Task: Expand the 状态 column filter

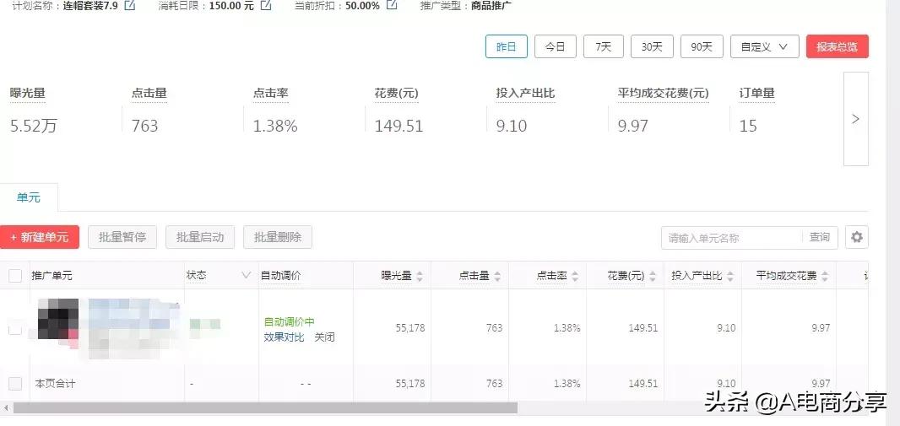Action: pos(247,276)
